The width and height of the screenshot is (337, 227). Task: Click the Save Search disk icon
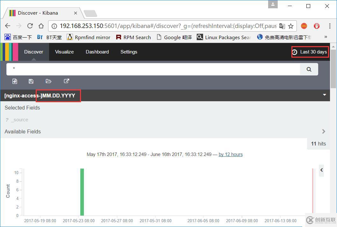click(31, 81)
